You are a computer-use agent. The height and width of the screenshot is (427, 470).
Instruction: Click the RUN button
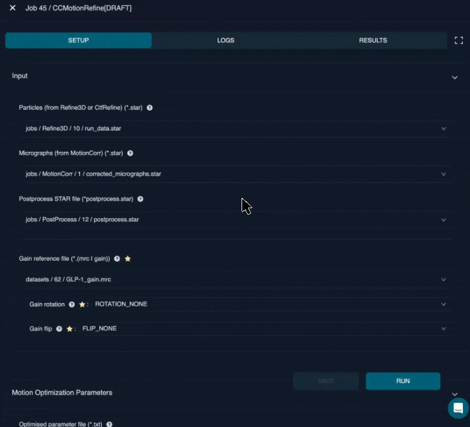(x=403, y=381)
